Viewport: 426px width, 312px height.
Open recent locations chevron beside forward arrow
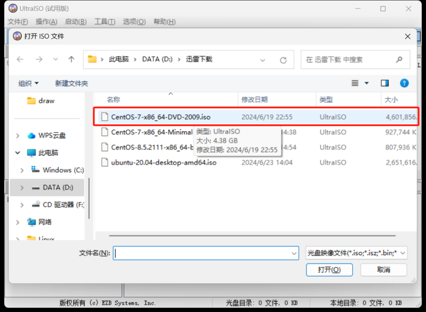click(56, 59)
